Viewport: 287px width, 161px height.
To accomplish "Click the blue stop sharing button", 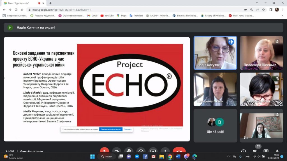I will pos(111,129).
